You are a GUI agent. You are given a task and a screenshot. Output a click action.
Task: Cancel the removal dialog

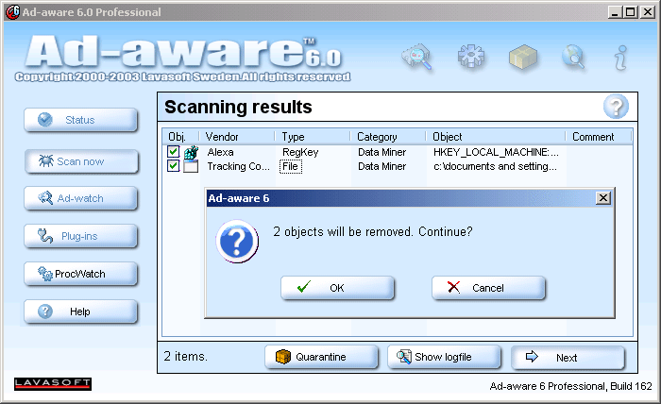tap(488, 288)
